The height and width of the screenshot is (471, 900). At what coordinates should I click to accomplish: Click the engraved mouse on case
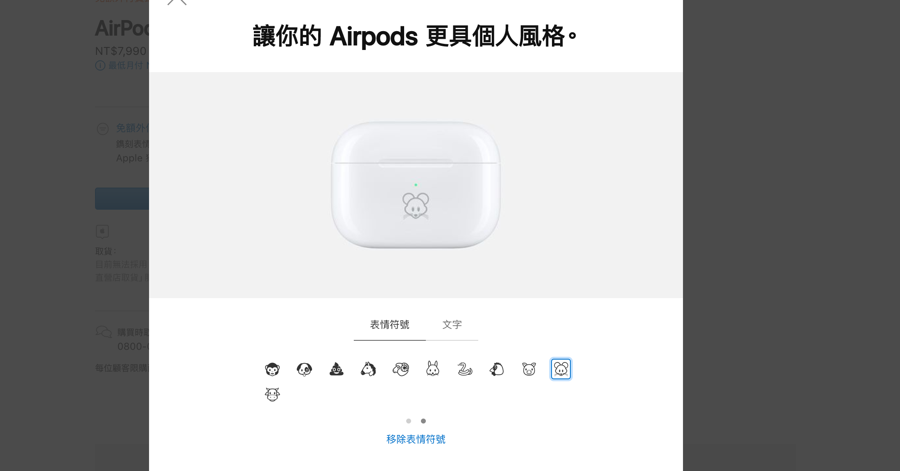(416, 206)
